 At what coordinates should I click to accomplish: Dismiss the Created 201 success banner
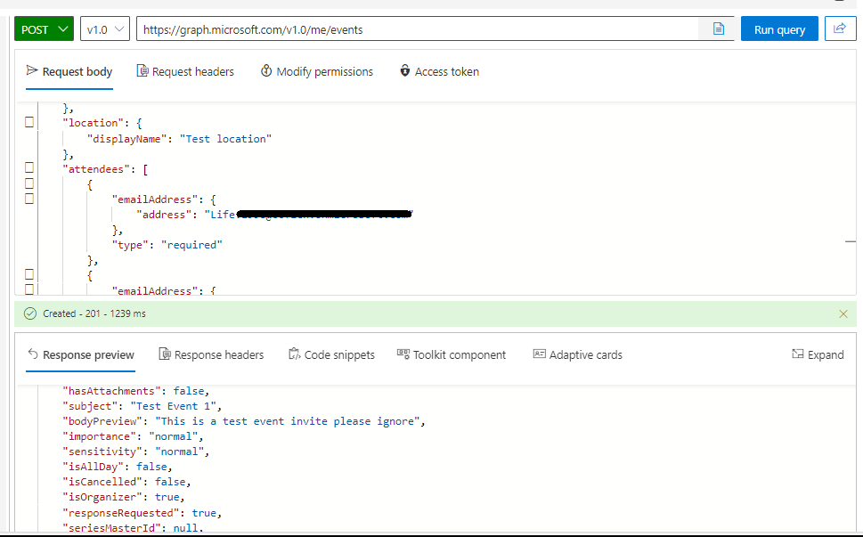(842, 313)
